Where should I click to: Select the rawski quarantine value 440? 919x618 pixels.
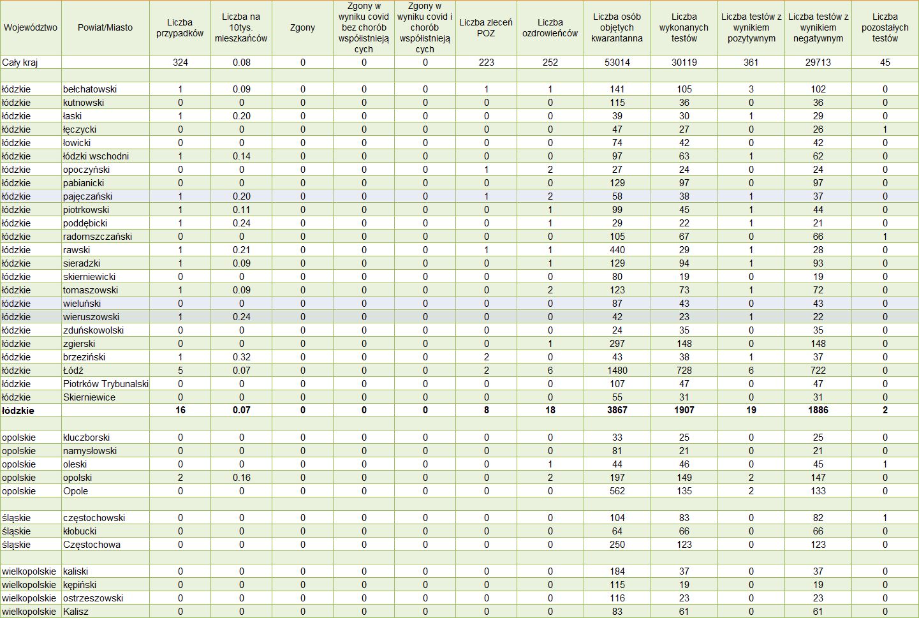pos(617,250)
